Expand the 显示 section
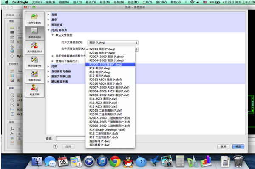255x169 pixels. pyautogui.click(x=48, y=20)
